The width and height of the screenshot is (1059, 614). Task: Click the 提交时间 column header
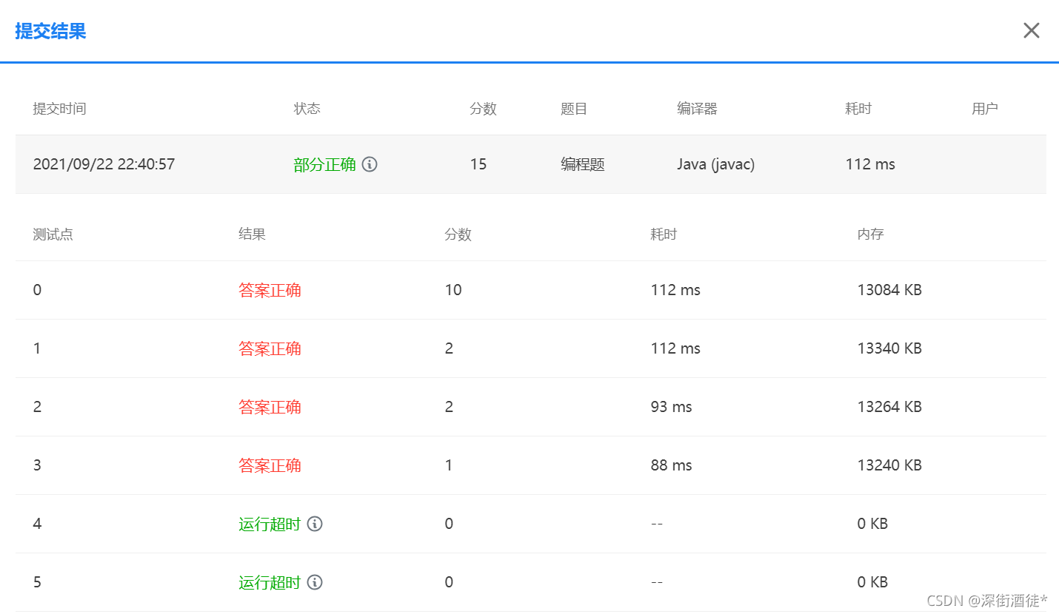coord(59,109)
